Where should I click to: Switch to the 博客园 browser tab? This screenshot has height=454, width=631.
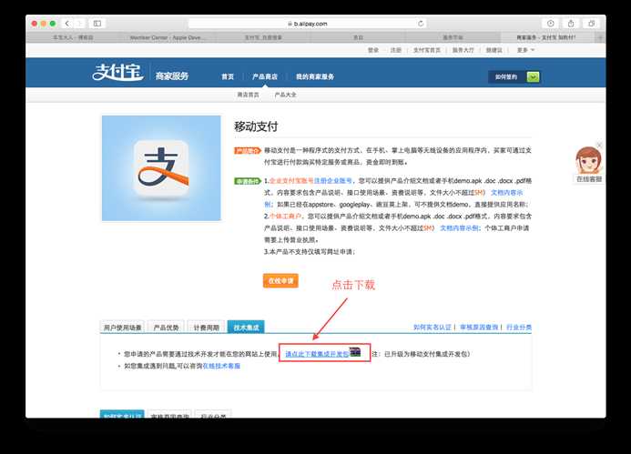point(73,37)
